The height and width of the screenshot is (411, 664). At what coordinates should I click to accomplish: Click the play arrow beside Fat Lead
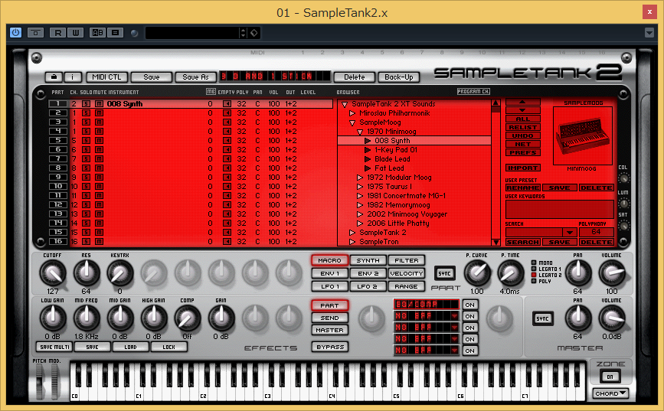coord(368,168)
